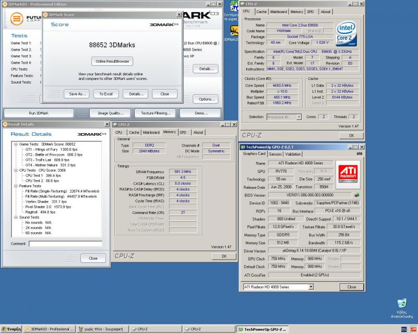Open the 3DMark desktop shortcut icon
The height and width of the screenshot is (334, 418).
coord(235,31)
